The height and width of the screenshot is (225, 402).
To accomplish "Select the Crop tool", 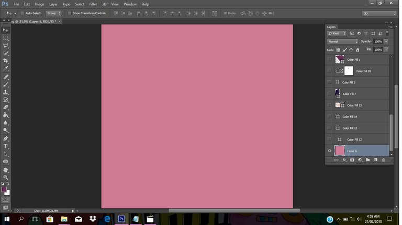I will pos(5,61).
